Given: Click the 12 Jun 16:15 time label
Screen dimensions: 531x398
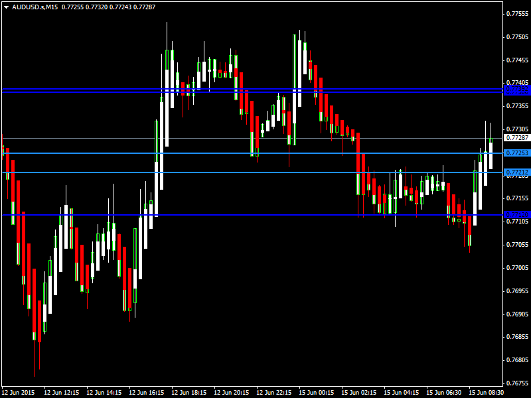Looking at the screenshot, I should (x=146, y=392).
